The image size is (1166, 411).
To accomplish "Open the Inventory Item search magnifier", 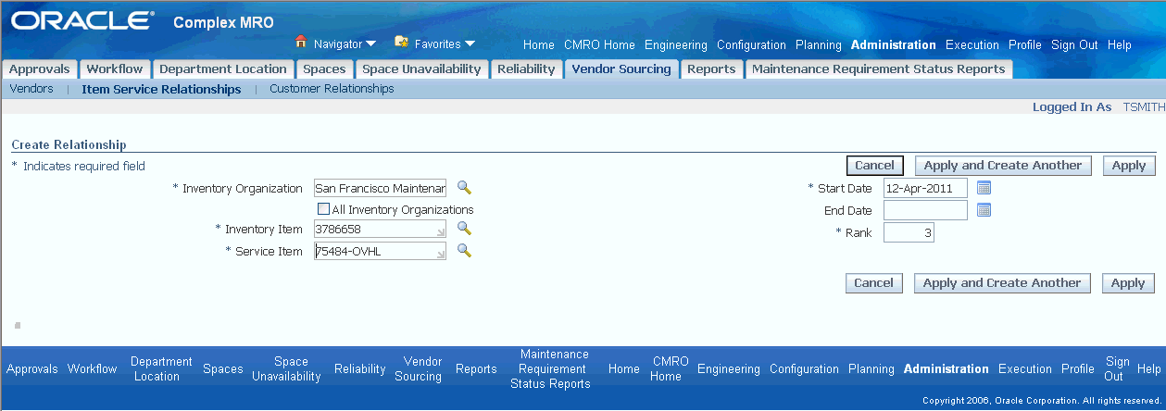I will (464, 228).
